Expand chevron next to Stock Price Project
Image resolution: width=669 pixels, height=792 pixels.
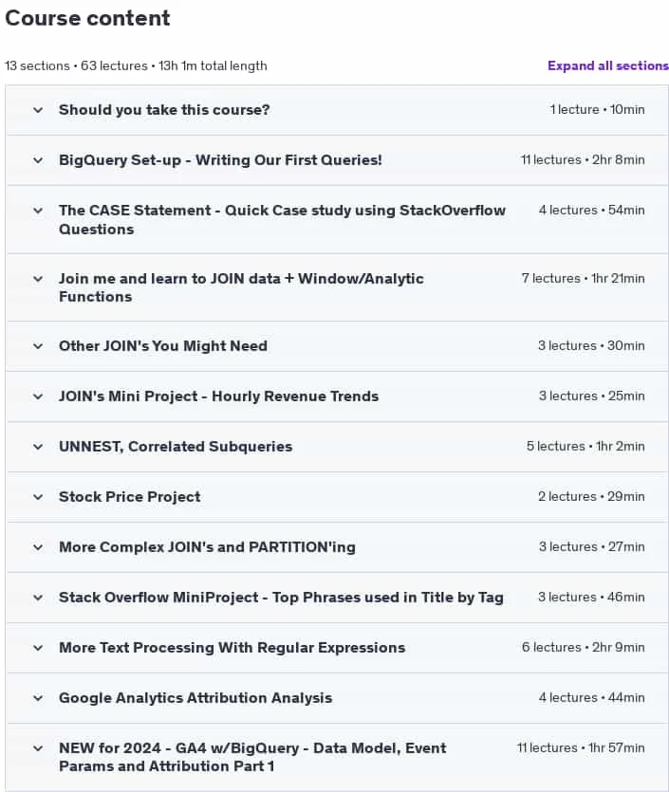click(x=38, y=497)
